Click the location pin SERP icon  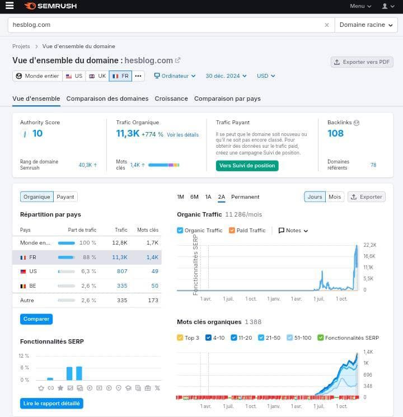[x=119, y=388]
